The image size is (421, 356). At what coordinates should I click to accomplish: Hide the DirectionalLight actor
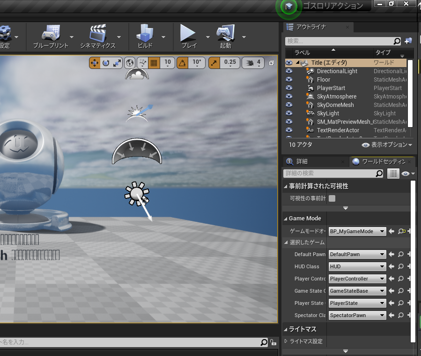click(289, 71)
